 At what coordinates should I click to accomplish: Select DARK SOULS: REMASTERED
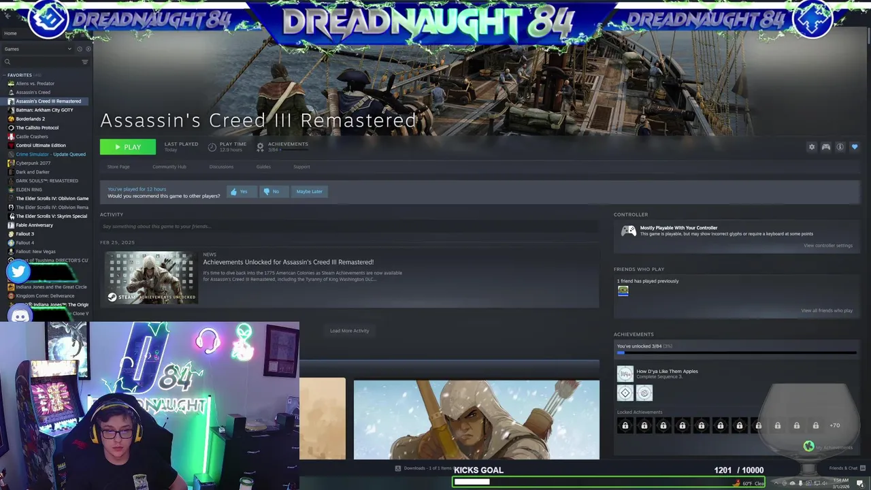pyautogui.click(x=47, y=181)
